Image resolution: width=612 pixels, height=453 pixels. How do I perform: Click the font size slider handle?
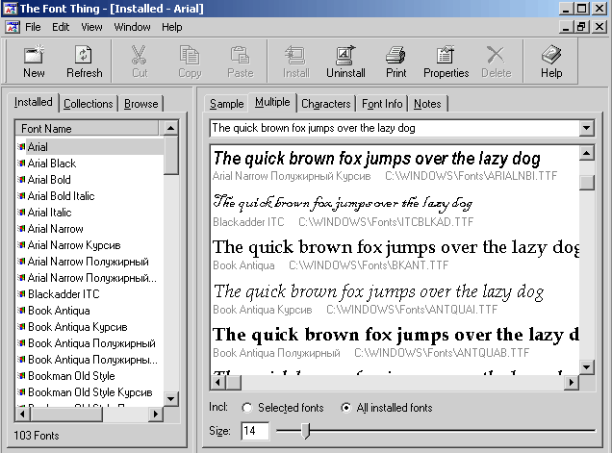tap(306, 431)
